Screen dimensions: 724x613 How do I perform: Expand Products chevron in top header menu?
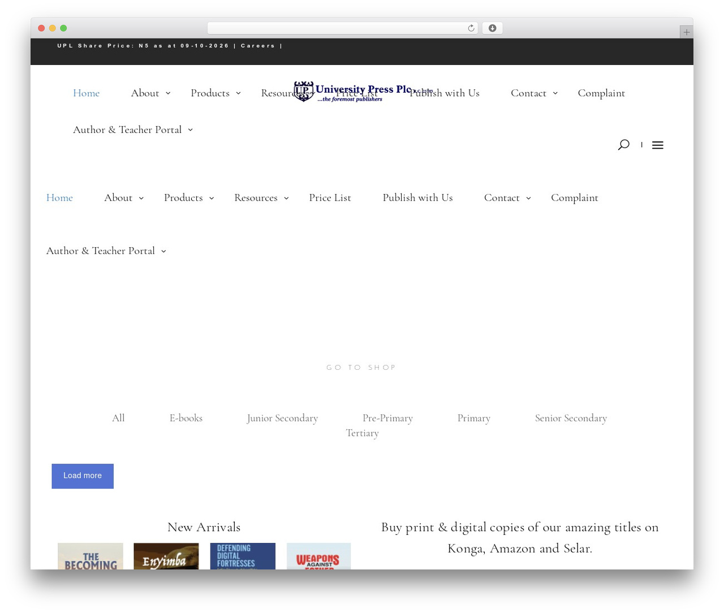(x=238, y=93)
